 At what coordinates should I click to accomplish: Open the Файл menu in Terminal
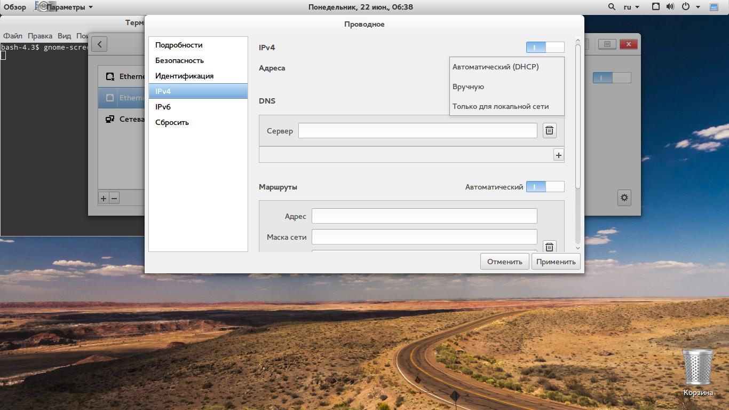(x=13, y=36)
